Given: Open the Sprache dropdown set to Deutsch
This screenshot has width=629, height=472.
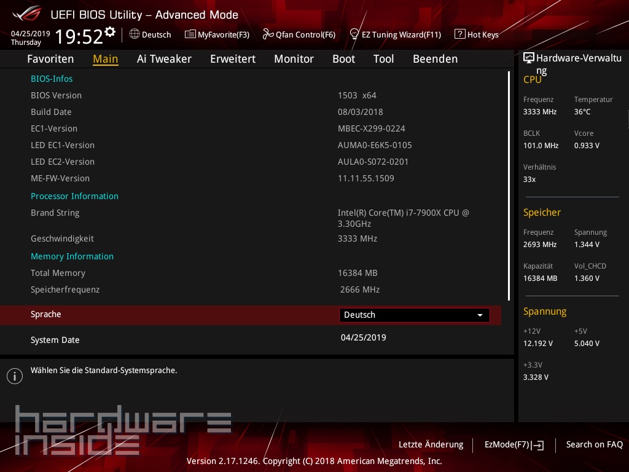Looking at the screenshot, I should (415, 315).
